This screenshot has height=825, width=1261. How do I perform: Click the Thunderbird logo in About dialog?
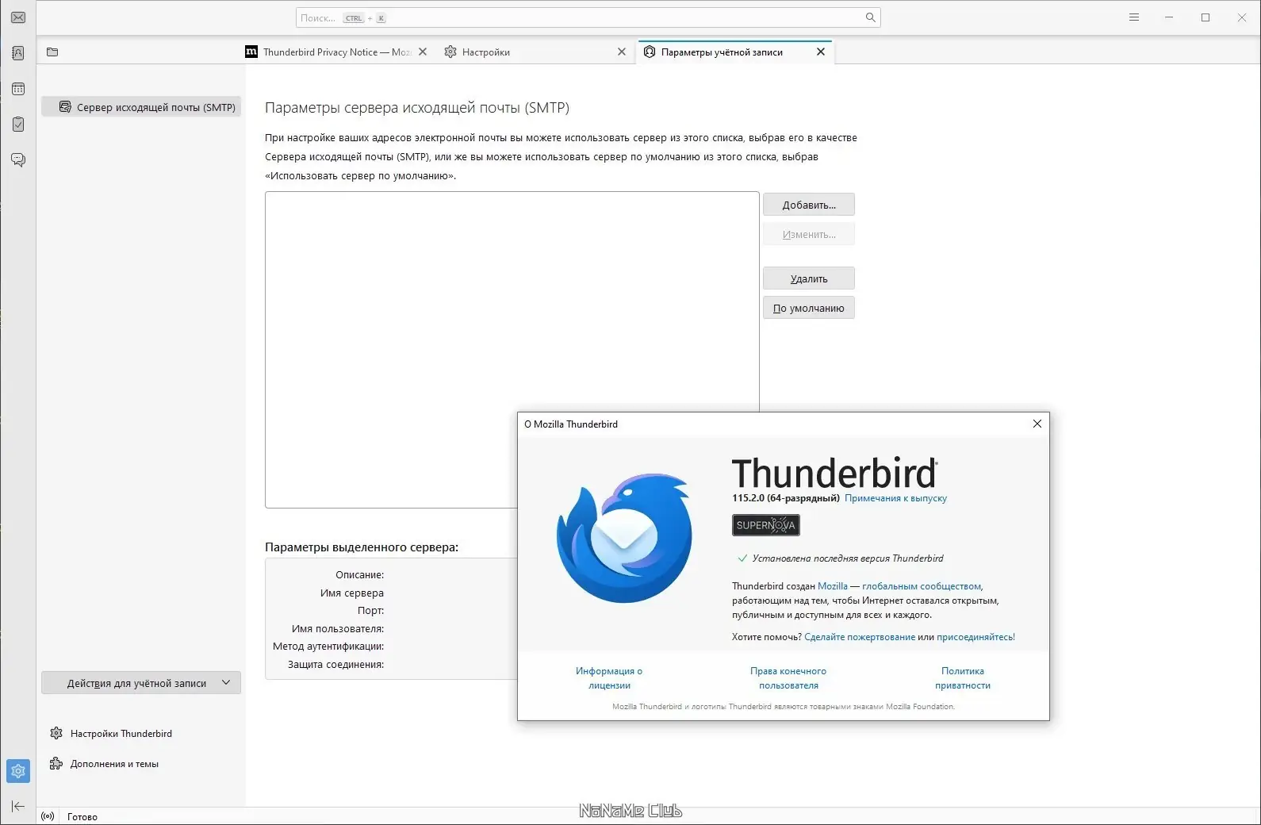coord(624,538)
